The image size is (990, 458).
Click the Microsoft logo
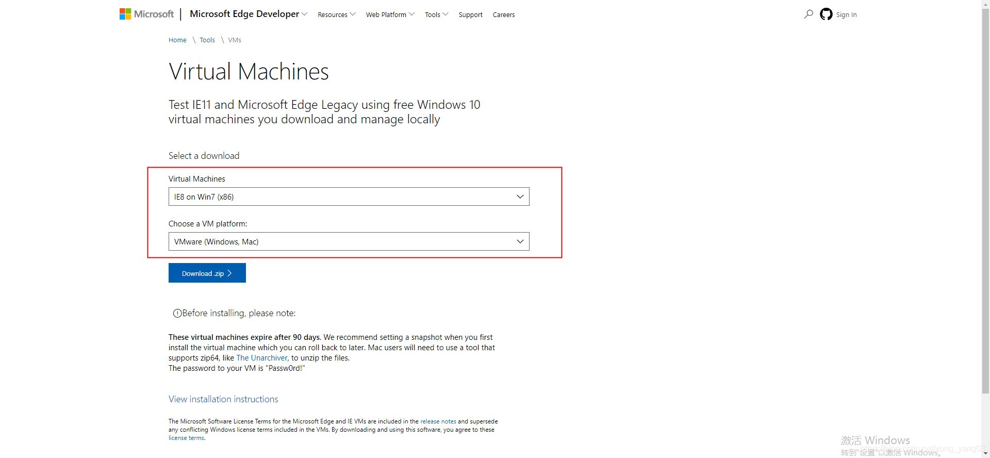[x=146, y=14]
